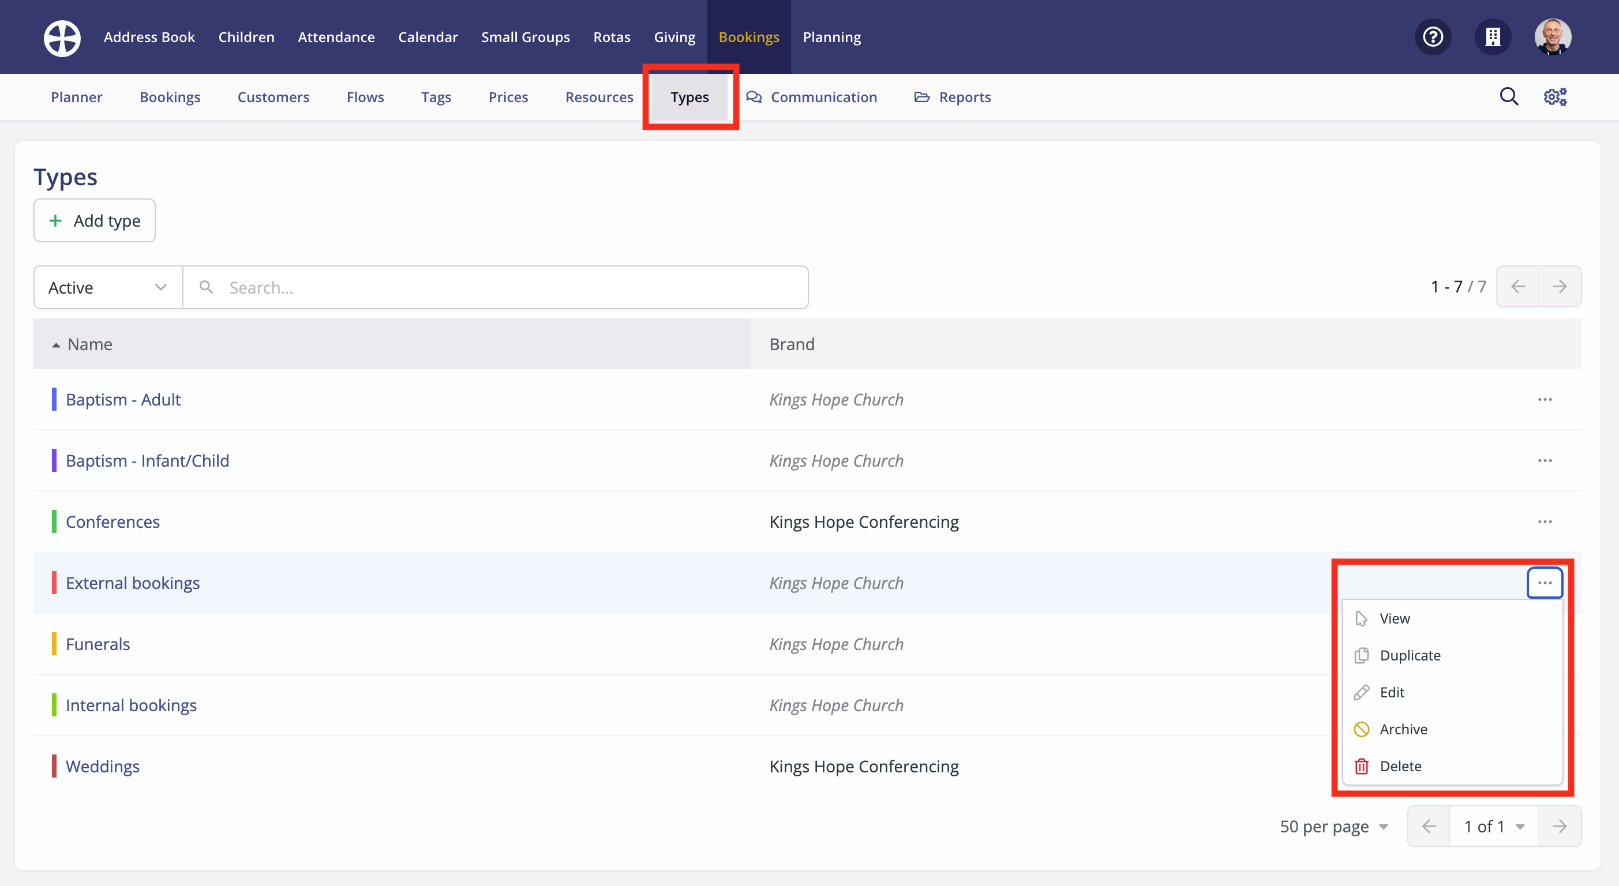Open the Prices tab
1619x886 pixels.
click(508, 97)
